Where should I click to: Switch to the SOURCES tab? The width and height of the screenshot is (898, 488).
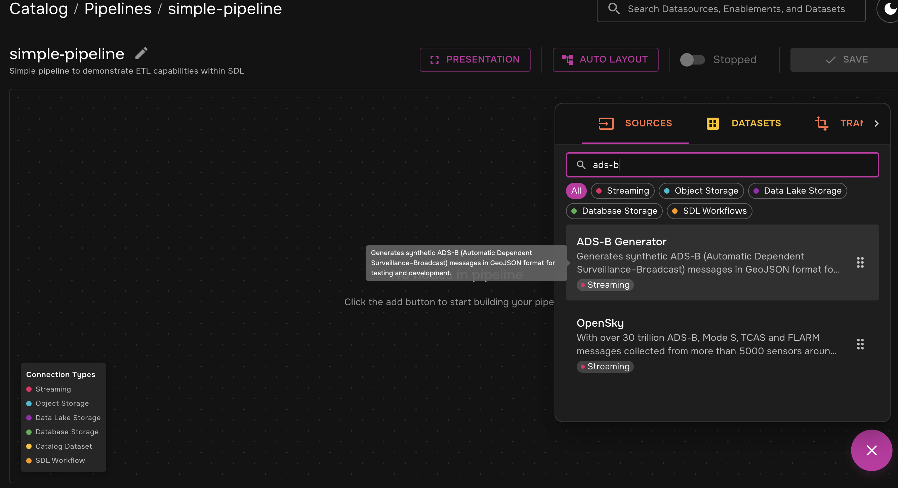click(x=635, y=123)
